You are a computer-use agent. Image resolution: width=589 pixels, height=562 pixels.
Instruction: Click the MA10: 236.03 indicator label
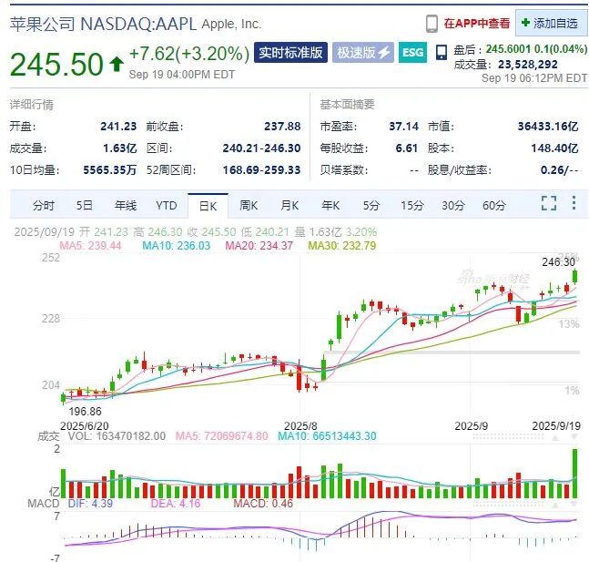tap(177, 246)
